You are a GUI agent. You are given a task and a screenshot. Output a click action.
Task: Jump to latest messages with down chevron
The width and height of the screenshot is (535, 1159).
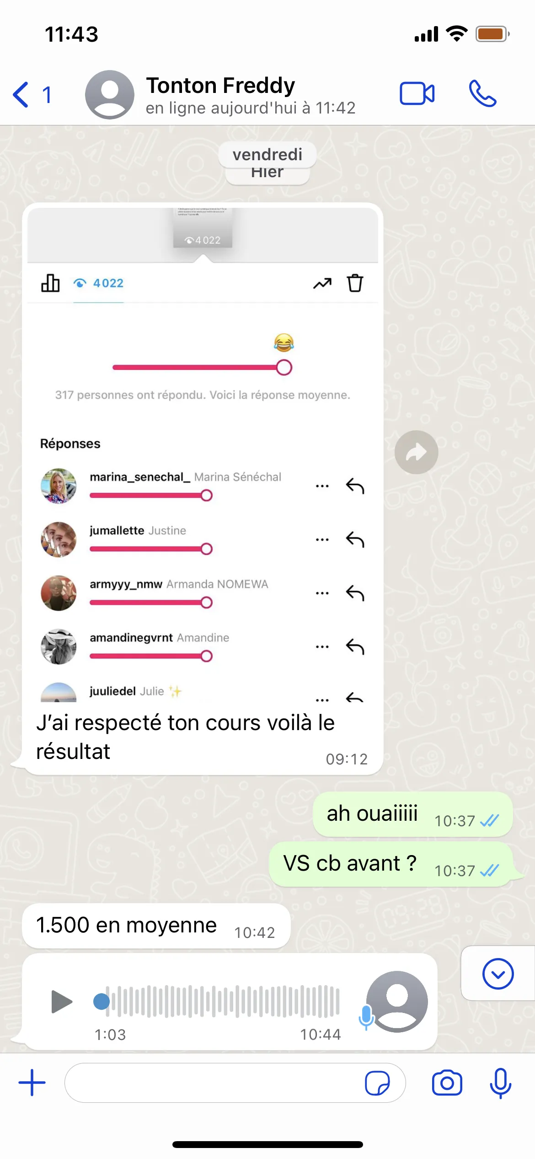click(x=498, y=974)
